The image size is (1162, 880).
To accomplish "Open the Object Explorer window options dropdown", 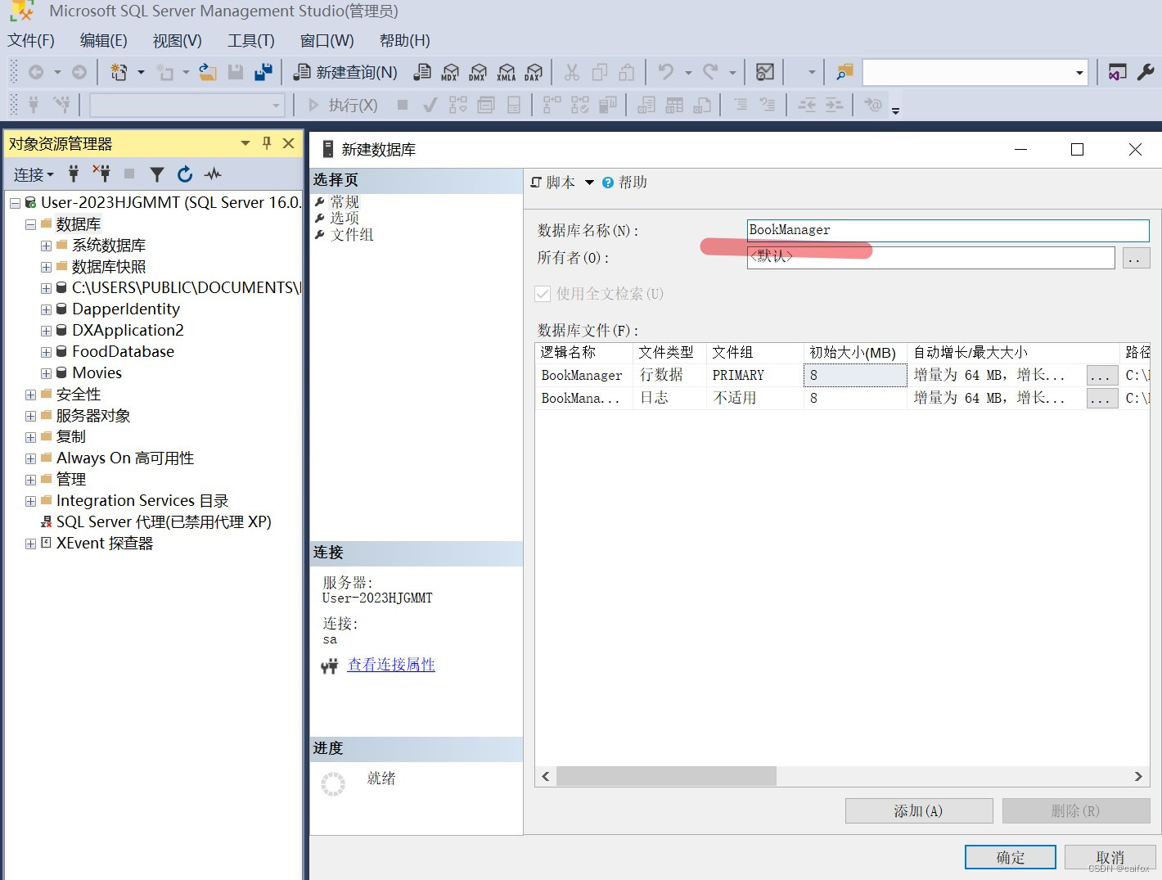I will (245, 143).
